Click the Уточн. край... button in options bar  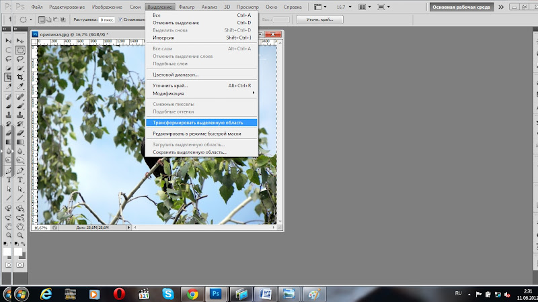pos(320,19)
